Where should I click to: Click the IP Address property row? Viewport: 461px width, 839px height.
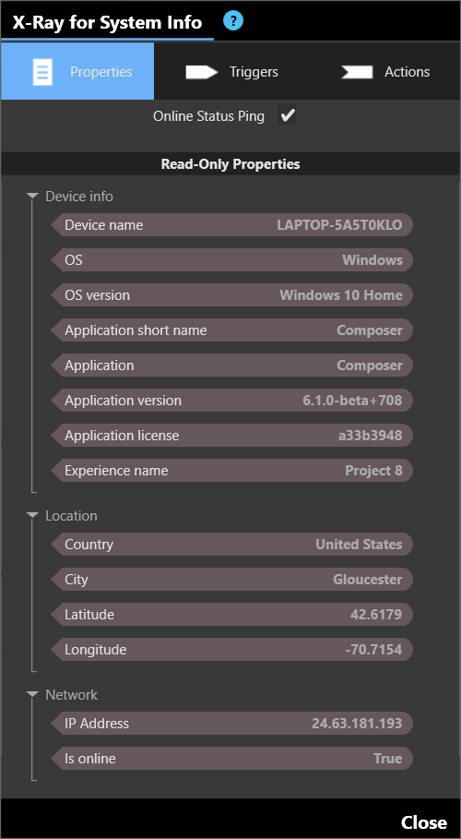(232, 724)
